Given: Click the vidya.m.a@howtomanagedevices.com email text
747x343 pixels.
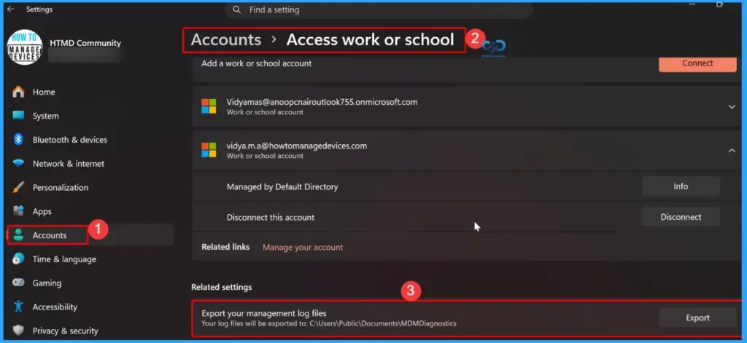Looking at the screenshot, I should tap(297, 146).
